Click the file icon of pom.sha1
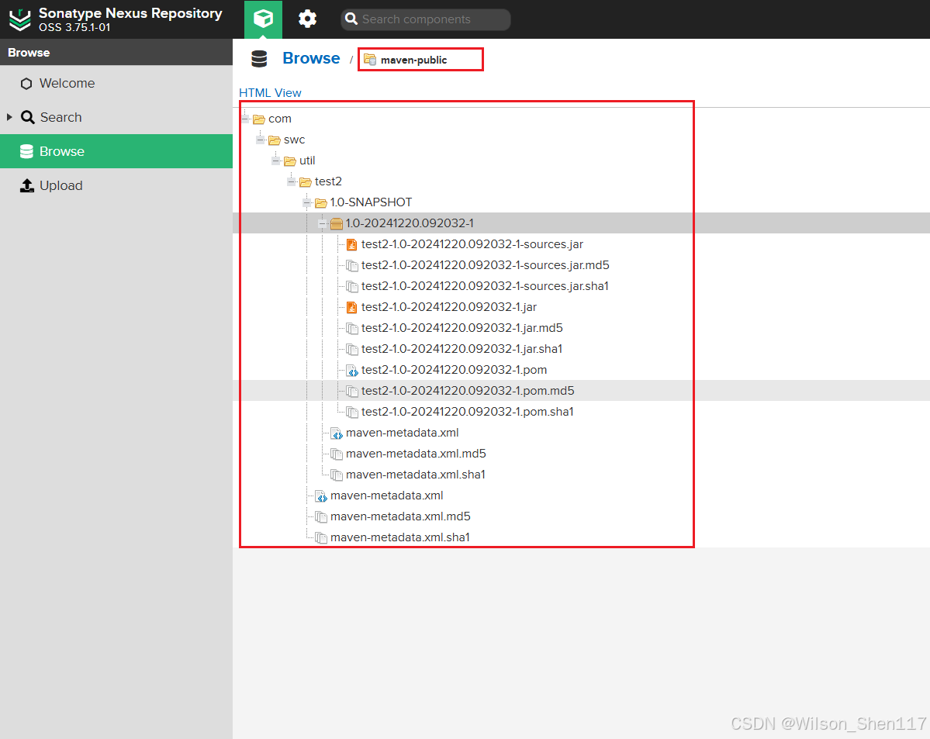930x739 pixels. [x=351, y=413]
